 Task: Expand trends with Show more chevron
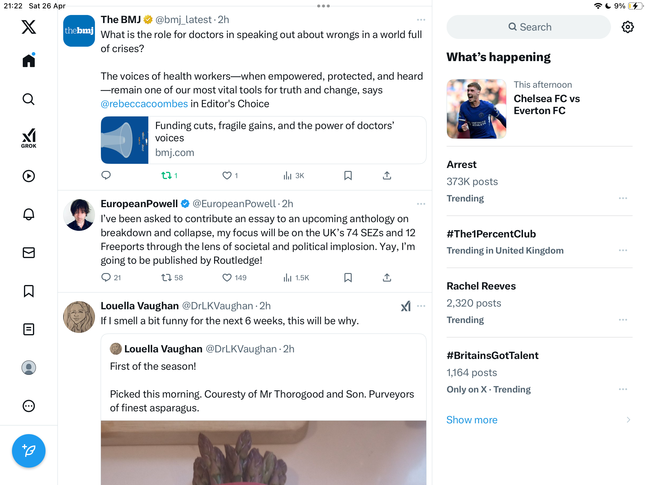(628, 420)
